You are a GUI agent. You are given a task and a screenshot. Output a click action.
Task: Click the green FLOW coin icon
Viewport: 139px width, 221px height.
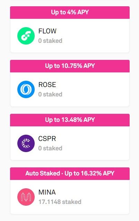point(26,36)
